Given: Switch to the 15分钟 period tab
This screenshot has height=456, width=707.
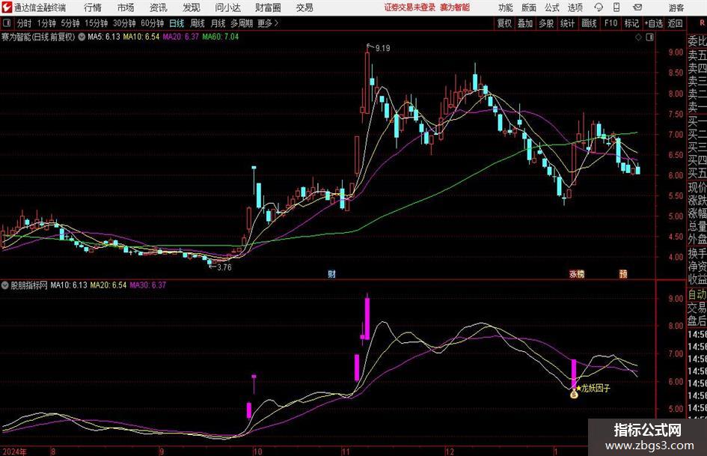Looking at the screenshot, I should [x=97, y=23].
